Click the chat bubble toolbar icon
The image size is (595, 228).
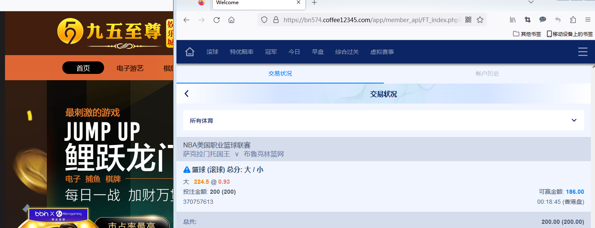(x=543, y=20)
